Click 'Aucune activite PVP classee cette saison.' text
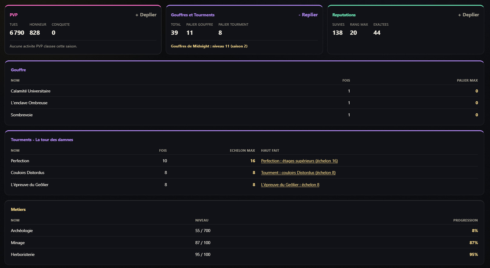The width and height of the screenshot is (490, 268). point(43,46)
